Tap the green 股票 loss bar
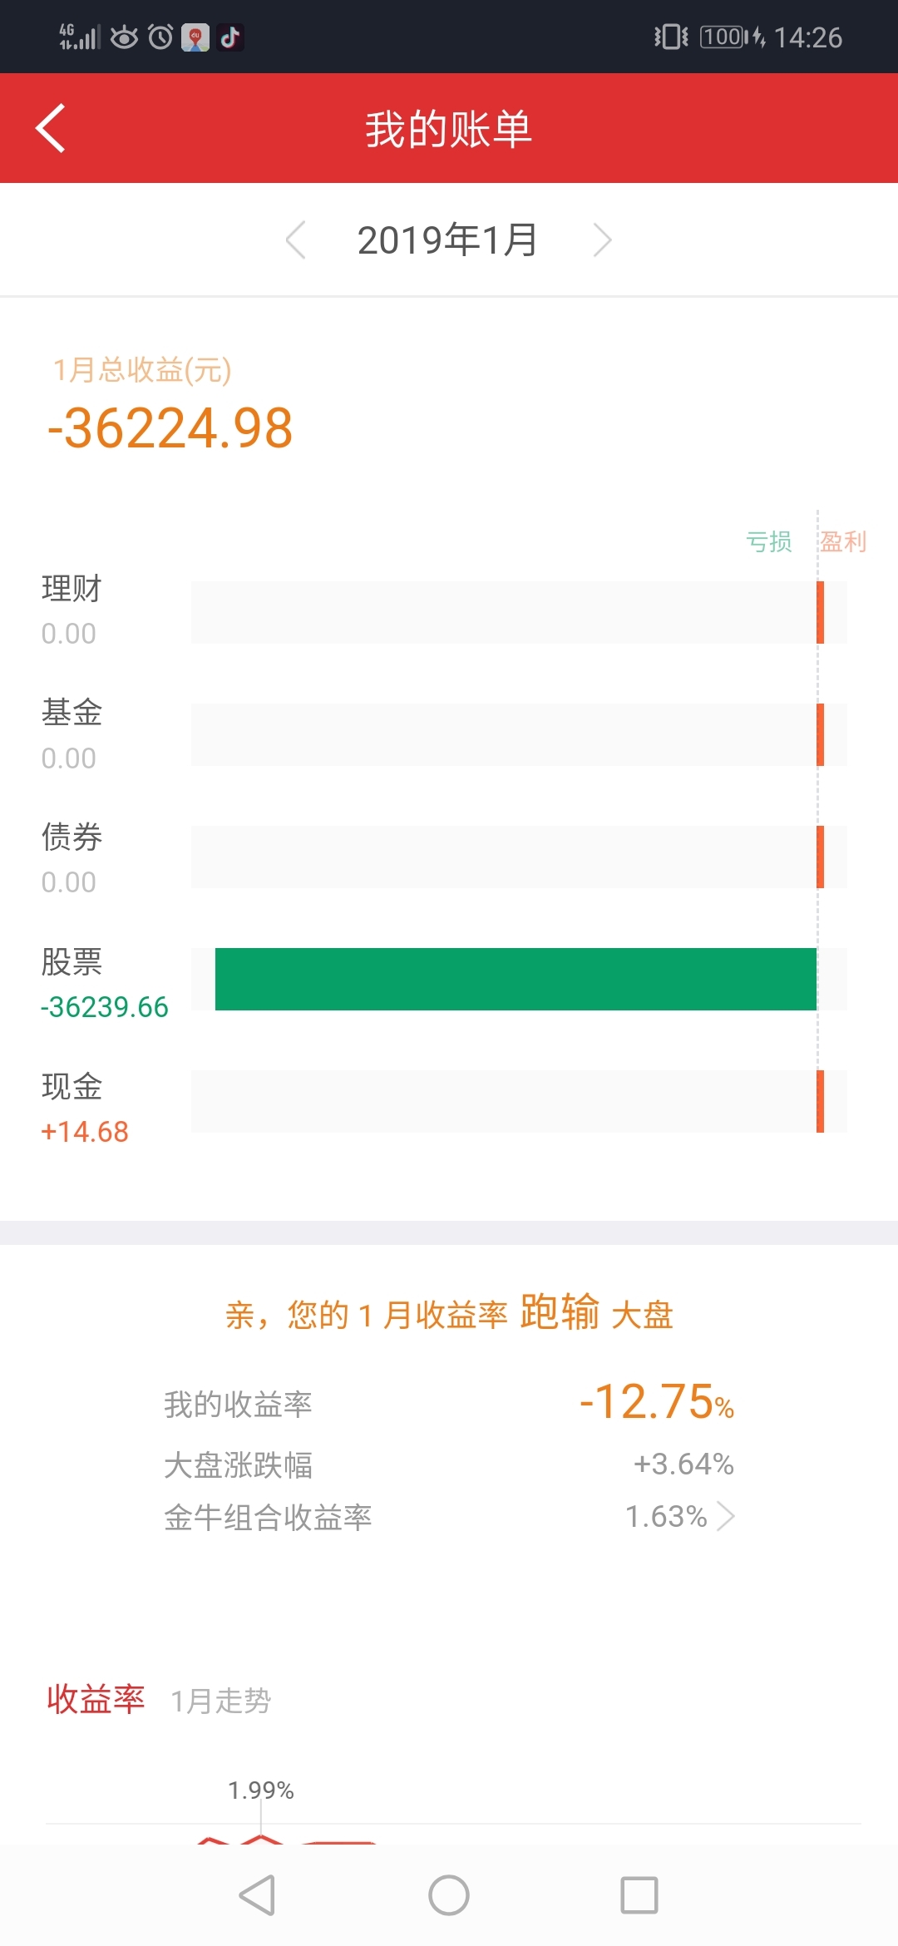This screenshot has width=898, height=1946. (516, 979)
